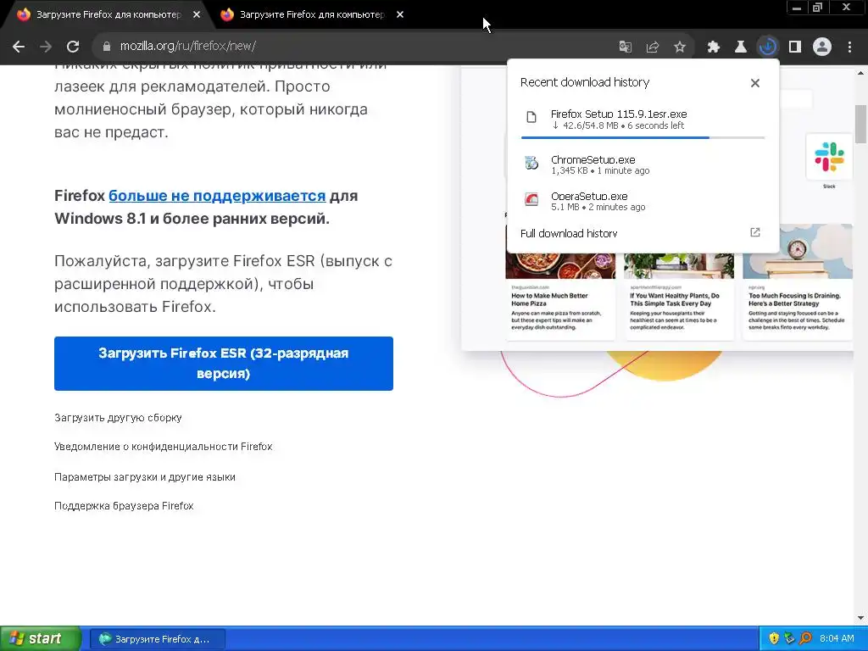Click the external link icon for full history

click(x=755, y=232)
